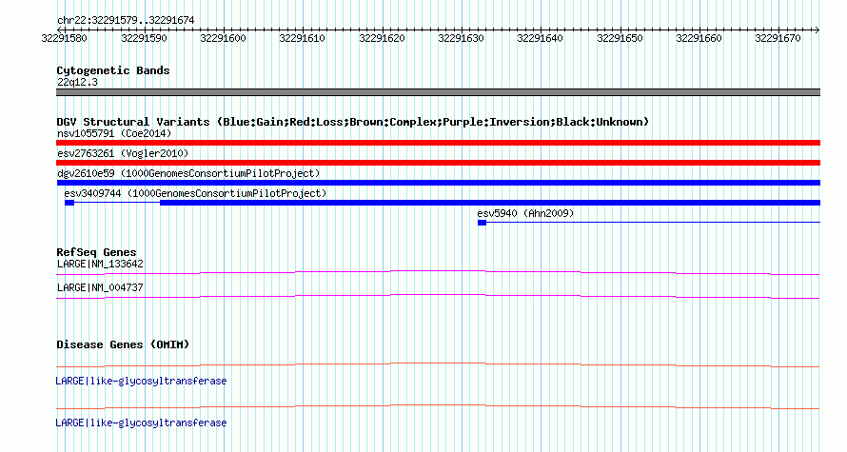Click ruler position 32291610
Image resolution: width=847 pixels, height=452 pixels.
pos(302,38)
